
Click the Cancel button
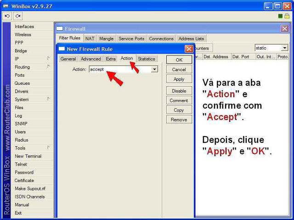click(179, 69)
